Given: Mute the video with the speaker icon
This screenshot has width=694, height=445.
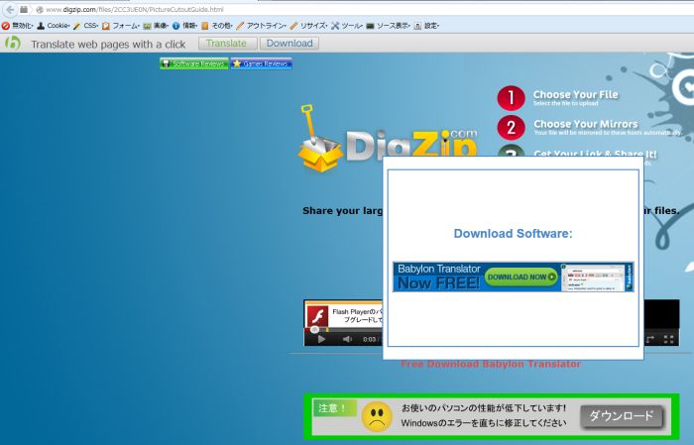Looking at the screenshot, I should tap(348, 339).
